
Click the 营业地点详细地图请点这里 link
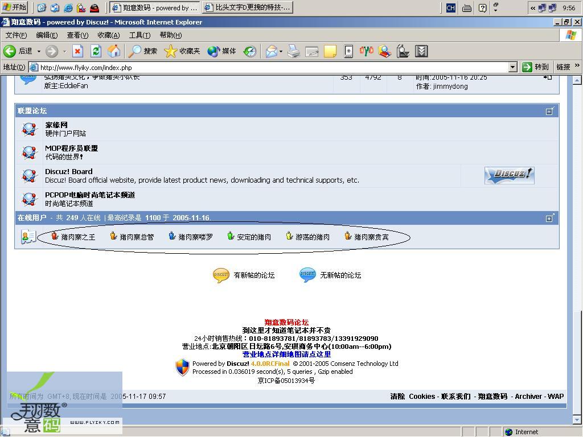click(x=287, y=354)
